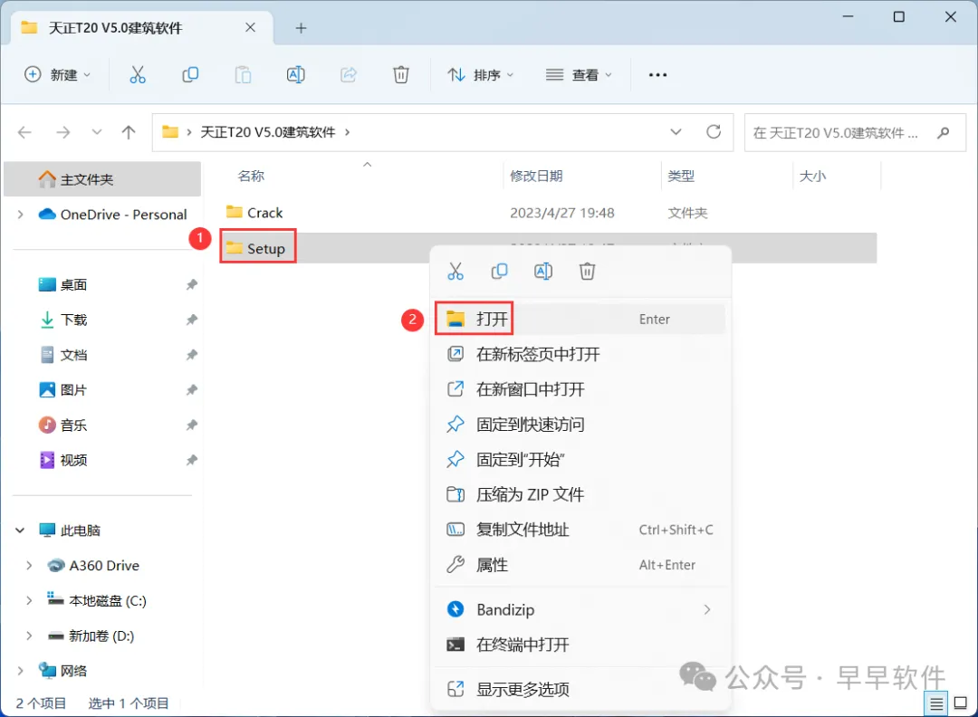Click the Copy icon in the context menu

[499, 272]
